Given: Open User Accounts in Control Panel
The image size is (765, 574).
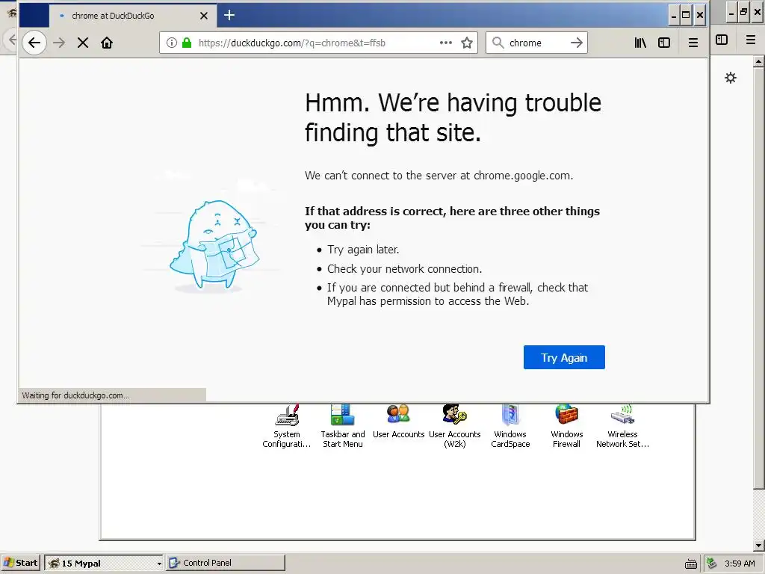Looking at the screenshot, I should (x=399, y=422).
